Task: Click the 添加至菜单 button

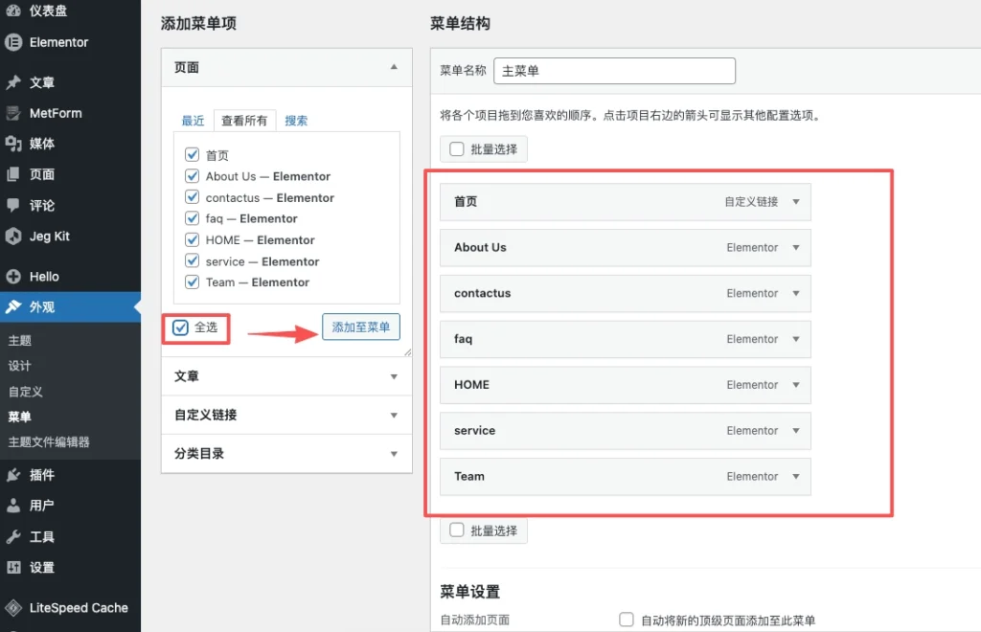Action: coord(361,327)
